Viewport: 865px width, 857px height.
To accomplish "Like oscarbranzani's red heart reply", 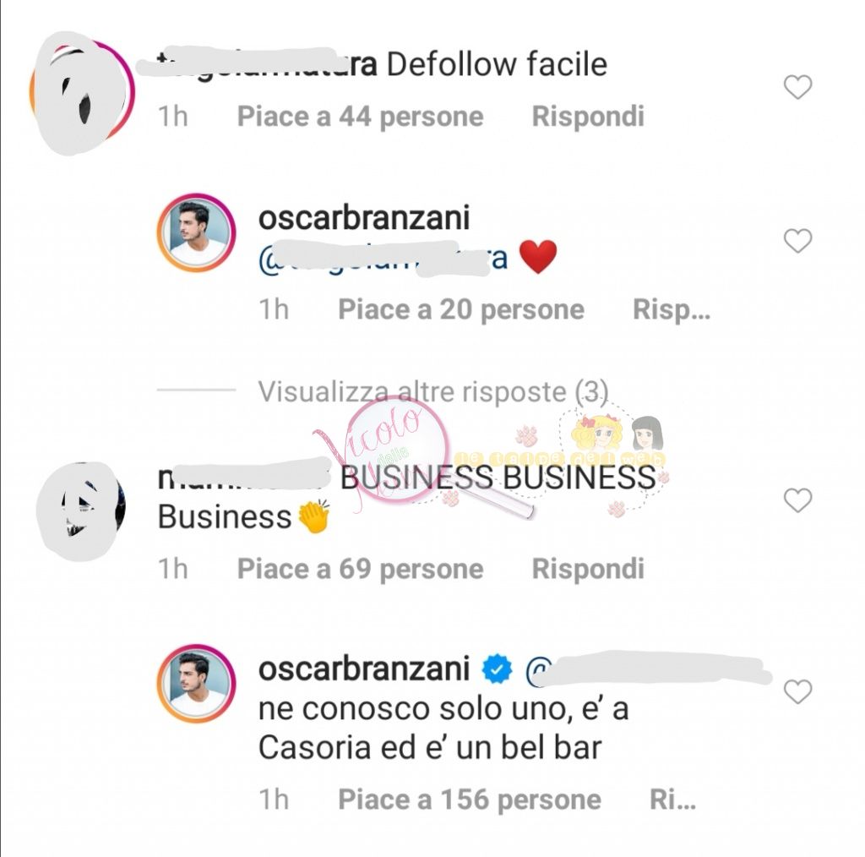I will 797,241.
